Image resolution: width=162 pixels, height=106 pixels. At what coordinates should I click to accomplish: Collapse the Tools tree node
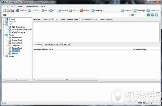pyautogui.click(x=4, y=35)
